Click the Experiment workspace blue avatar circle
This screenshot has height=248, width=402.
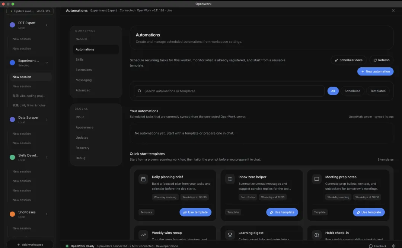pos(12,62)
